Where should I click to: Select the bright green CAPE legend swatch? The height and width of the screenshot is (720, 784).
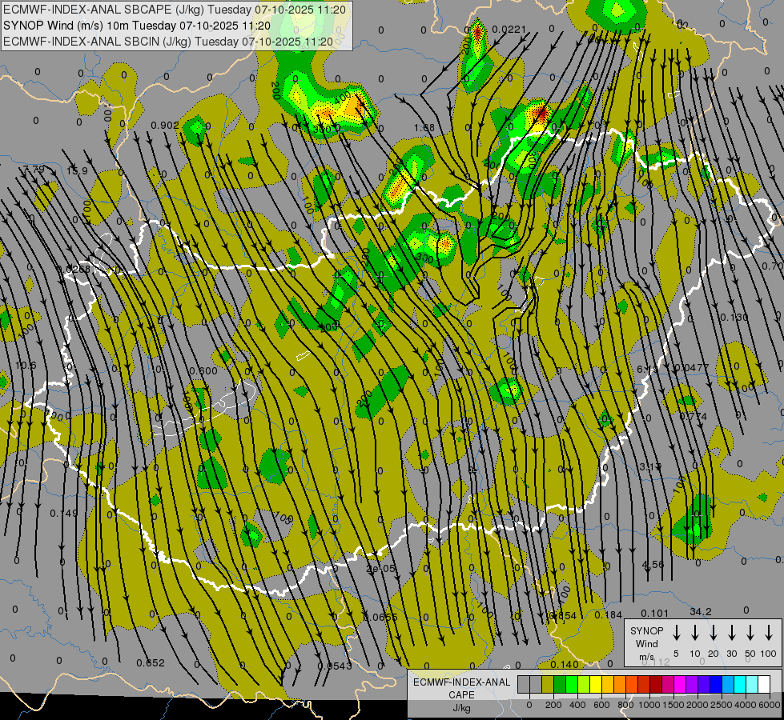[x=572, y=684]
